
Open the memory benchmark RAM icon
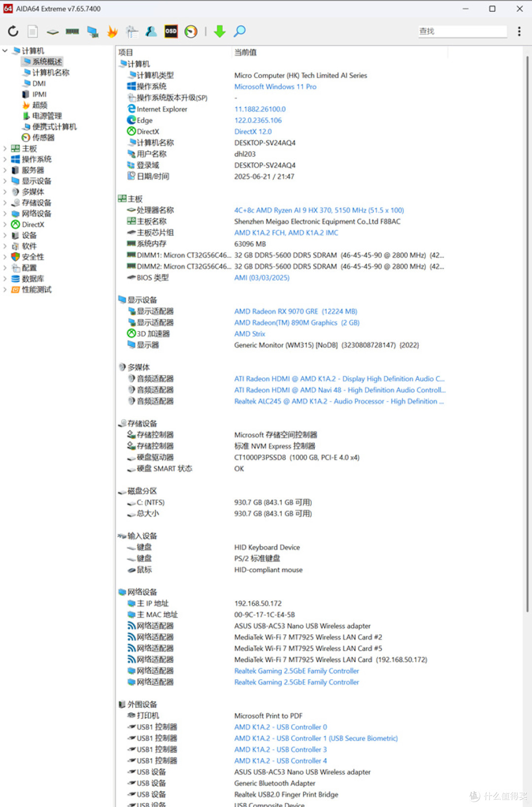click(x=72, y=32)
